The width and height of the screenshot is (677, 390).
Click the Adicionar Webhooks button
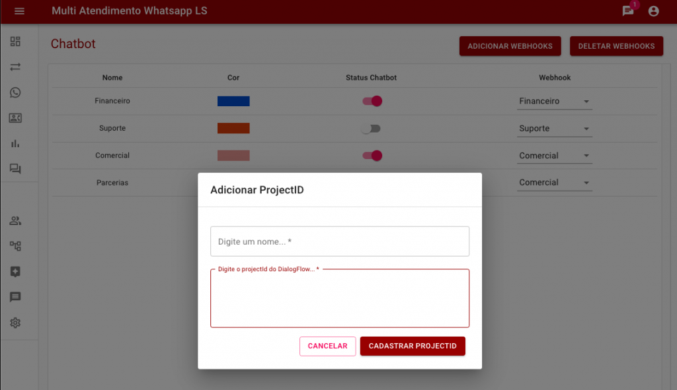click(510, 46)
